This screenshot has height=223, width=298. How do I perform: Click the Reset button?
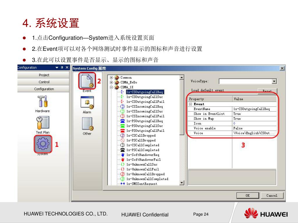(x=267, y=91)
